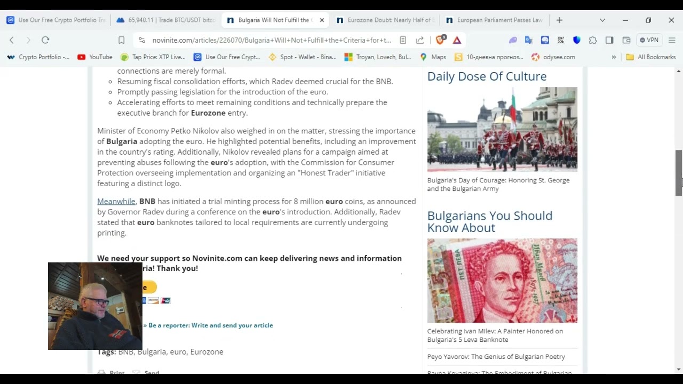The image size is (683, 384).
Task: Click the scrollbar up arrow
Action: click(x=679, y=71)
